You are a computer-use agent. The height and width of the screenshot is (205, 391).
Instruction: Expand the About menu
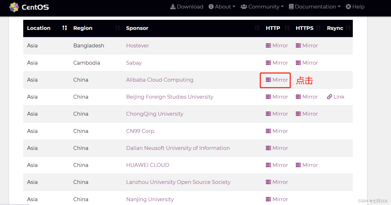tap(222, 7)
